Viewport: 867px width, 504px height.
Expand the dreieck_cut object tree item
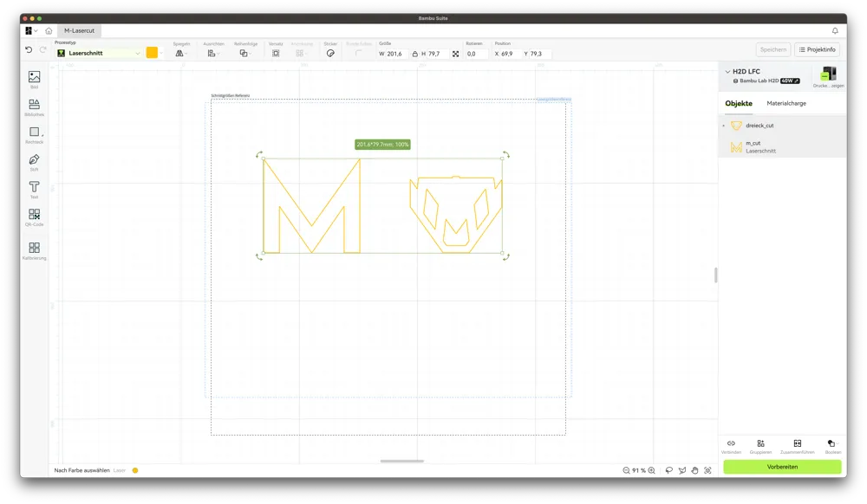[x=724, y=126]
